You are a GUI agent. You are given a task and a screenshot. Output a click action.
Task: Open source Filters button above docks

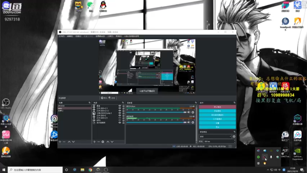coord(112,98)
